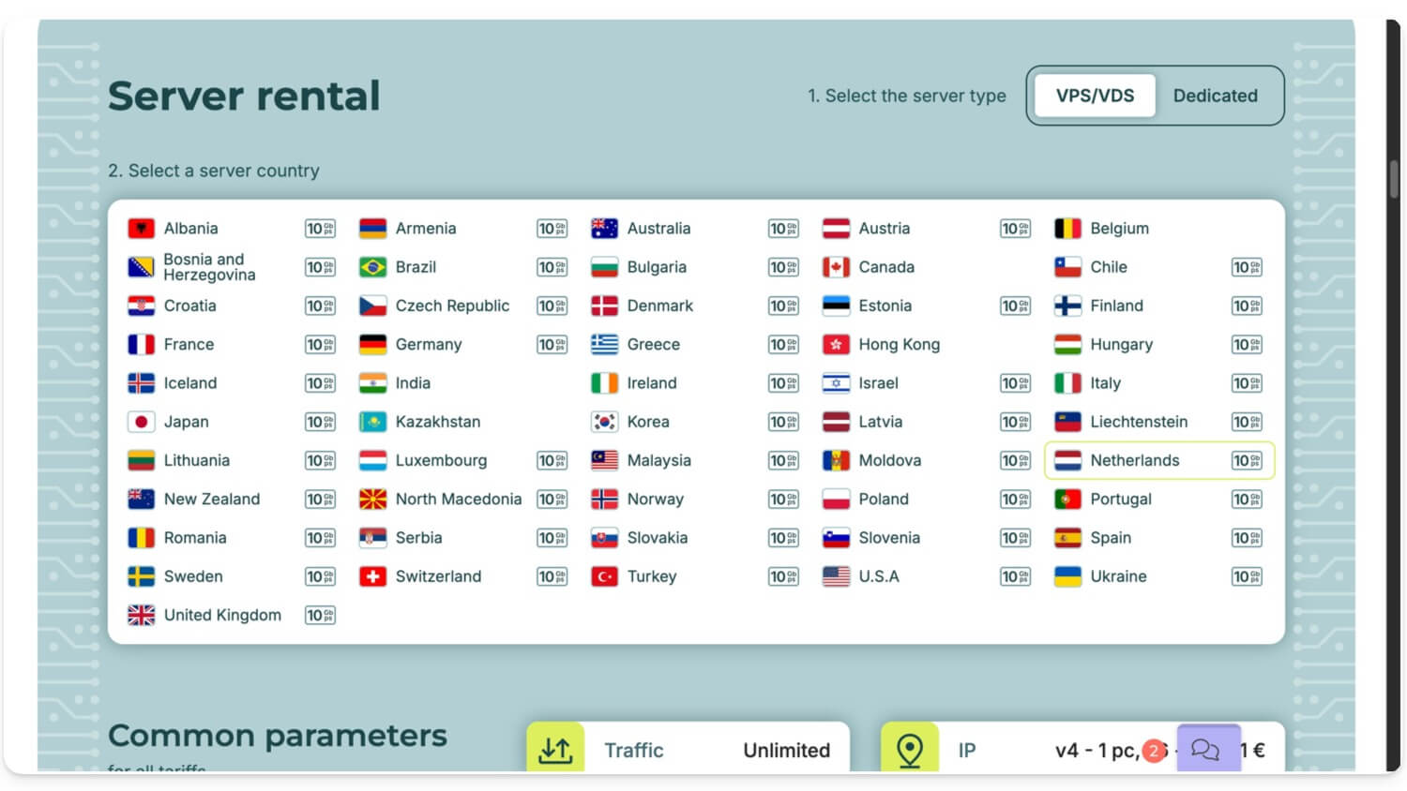The width and height of the screenshot is (1407, 791).
Task: Click the Turkey flag icon
Action: [604, 576]
